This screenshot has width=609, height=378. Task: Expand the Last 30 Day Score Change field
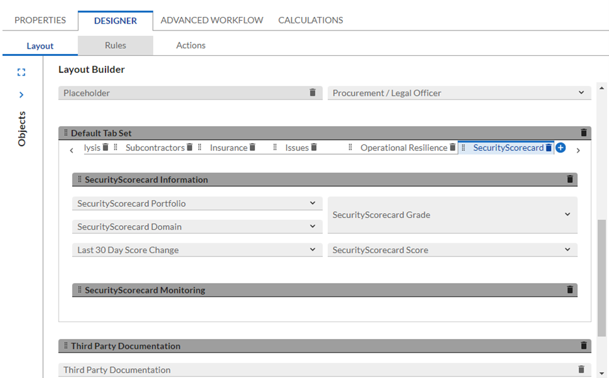[313, 249]
